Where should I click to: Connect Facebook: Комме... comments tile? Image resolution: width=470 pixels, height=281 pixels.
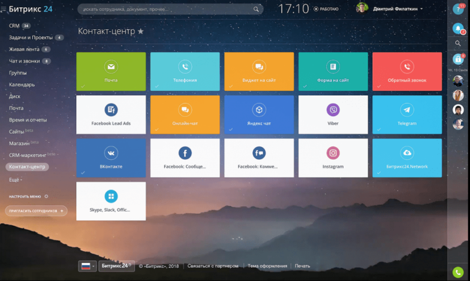(x=259, y=158)
